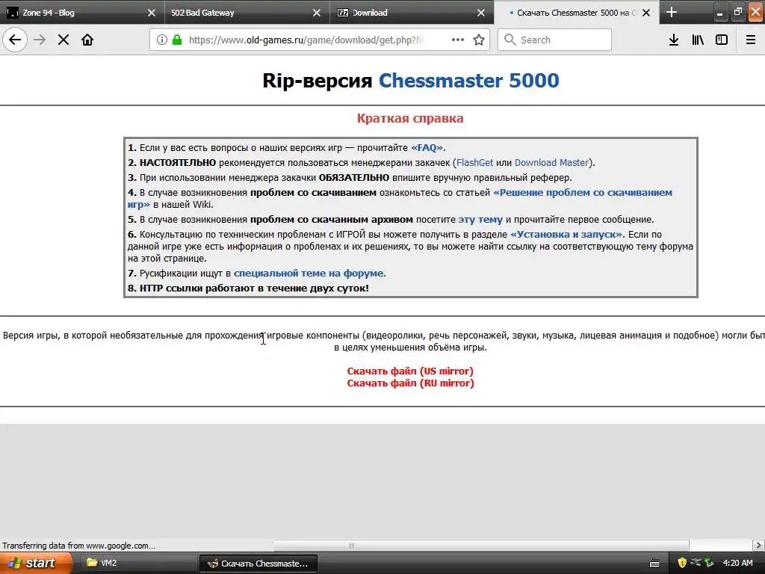Minimize the Firefox window
This screenshot has height=574, width=765.
[719, 13]
